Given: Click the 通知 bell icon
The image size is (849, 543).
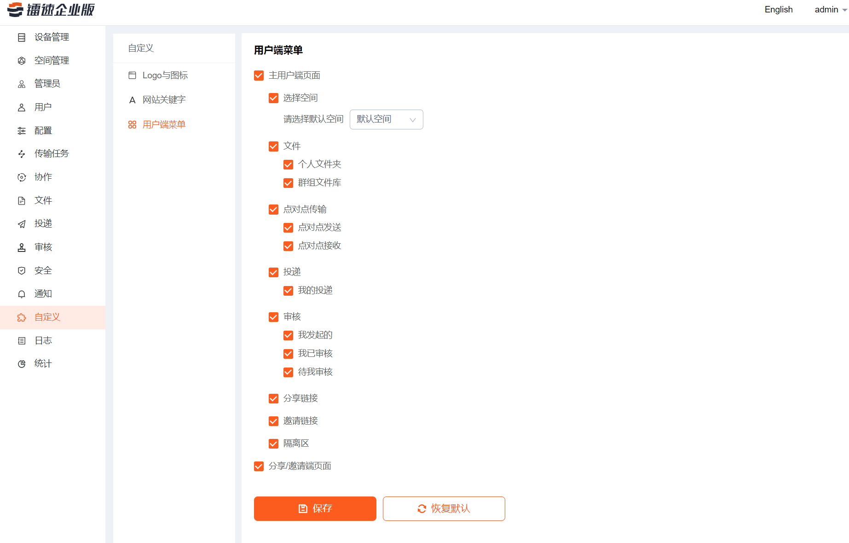Looking at the screenshot, I should pyautogui.click(x=22, y=294).
